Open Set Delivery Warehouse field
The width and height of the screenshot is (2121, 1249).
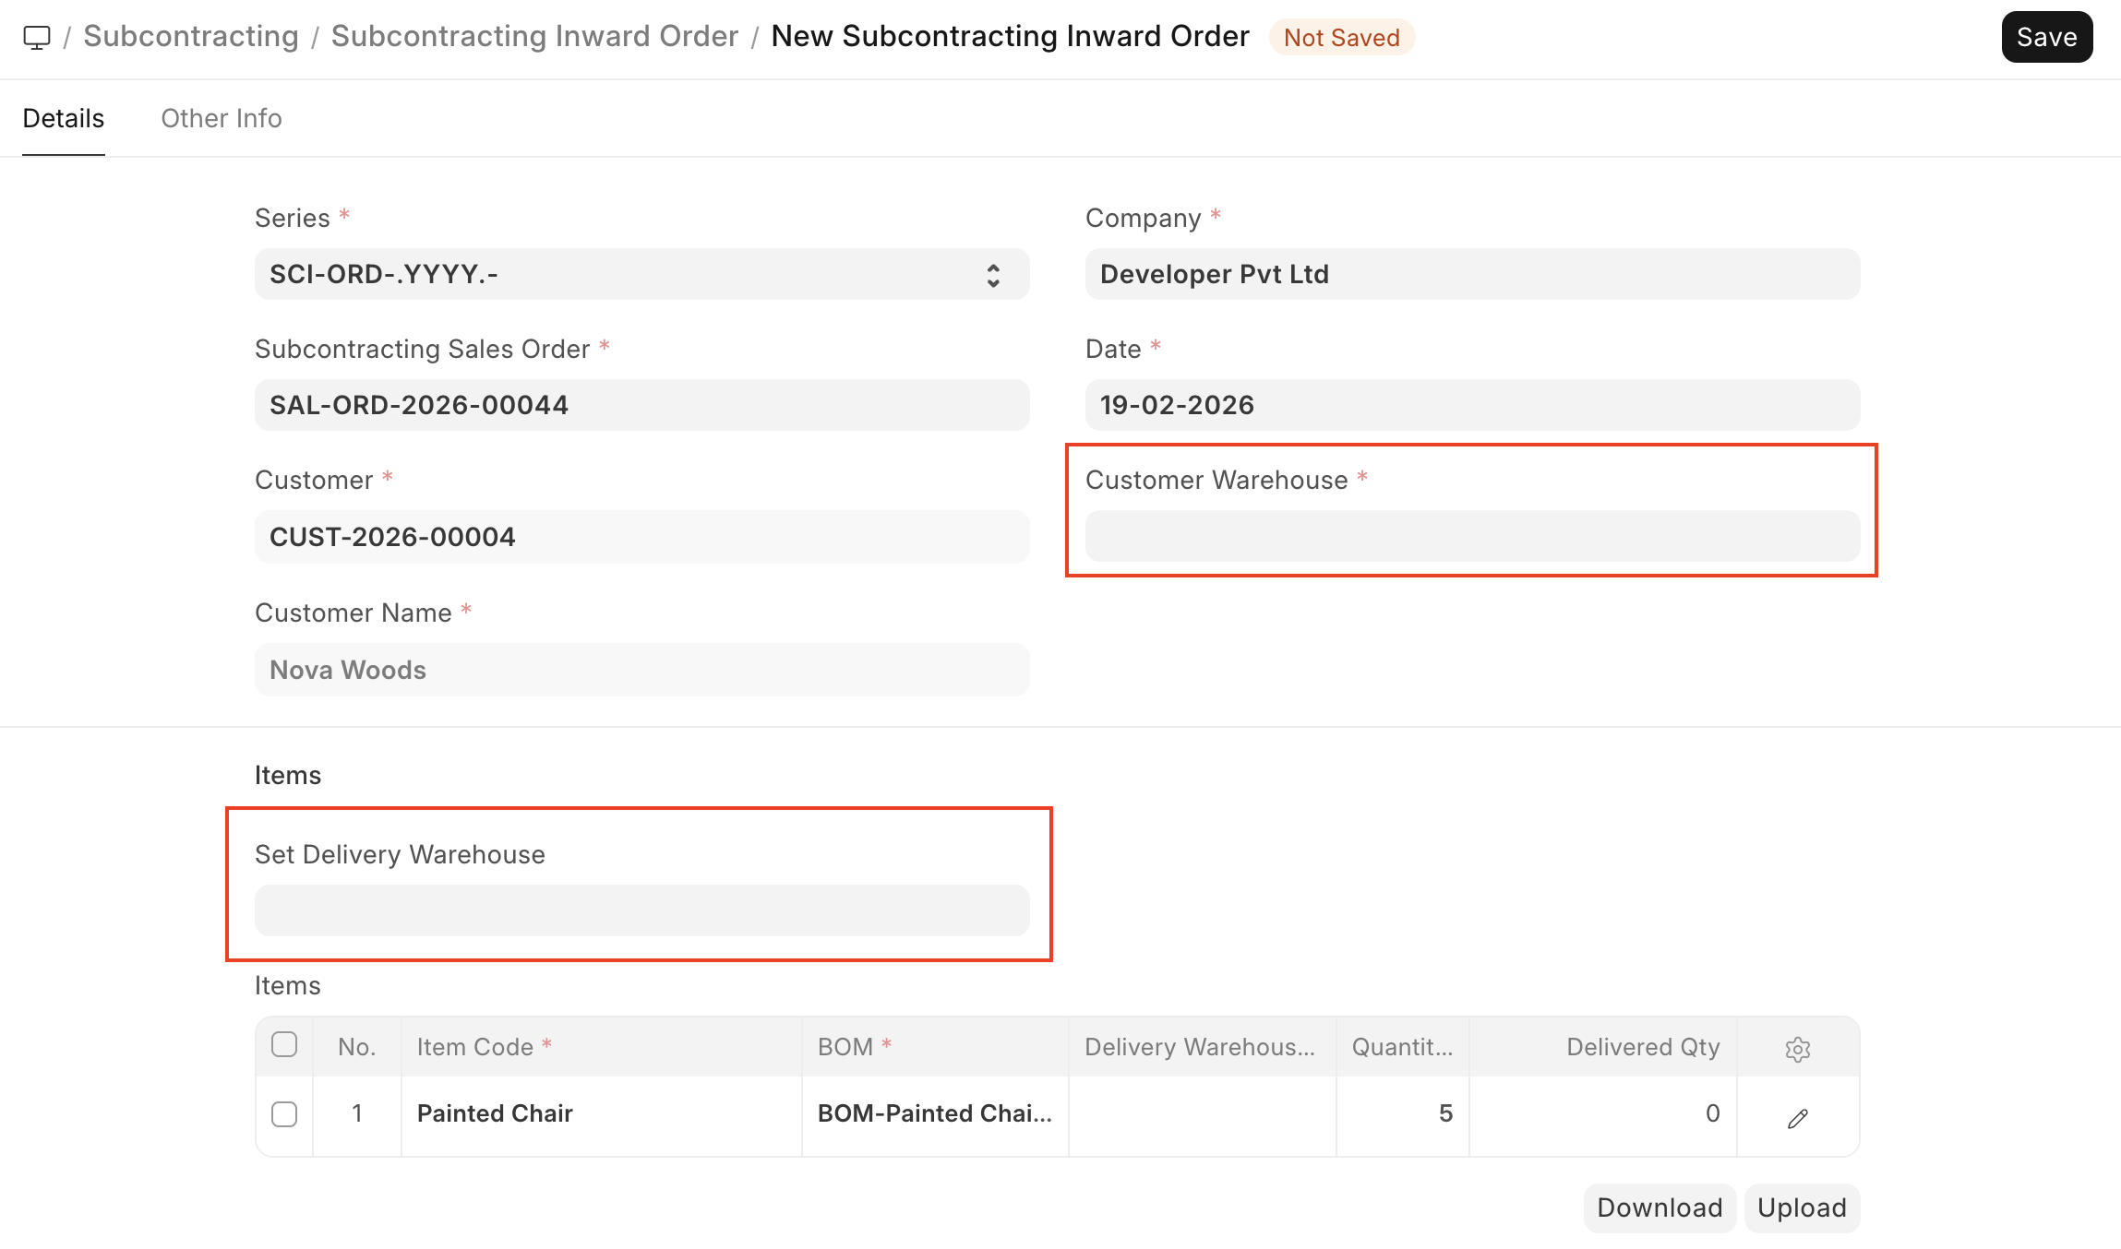(x=641, y=911)
